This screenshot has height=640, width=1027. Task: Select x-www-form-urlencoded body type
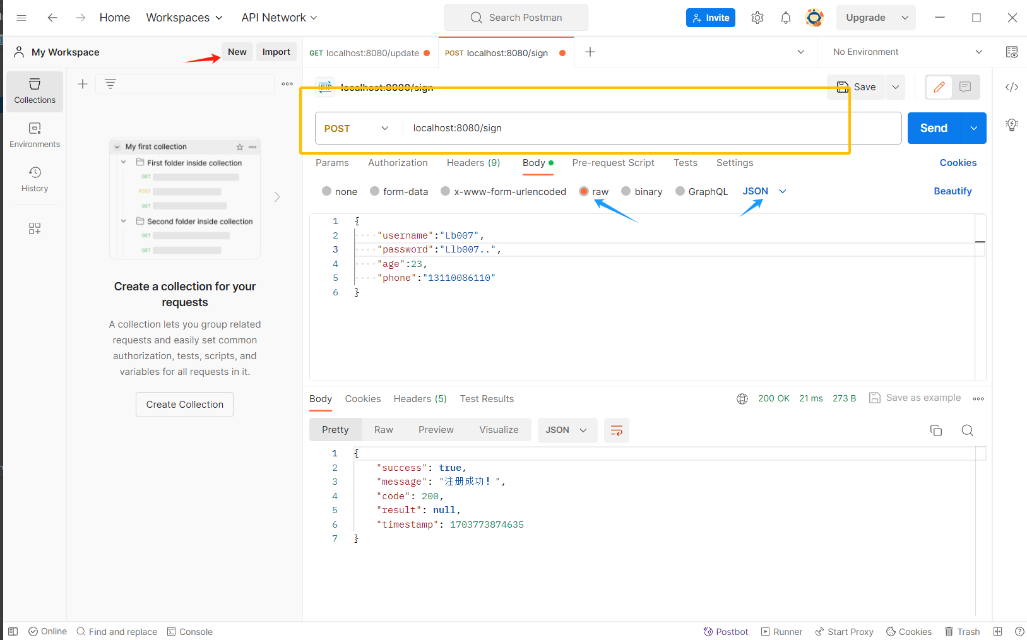pos(446,191)
